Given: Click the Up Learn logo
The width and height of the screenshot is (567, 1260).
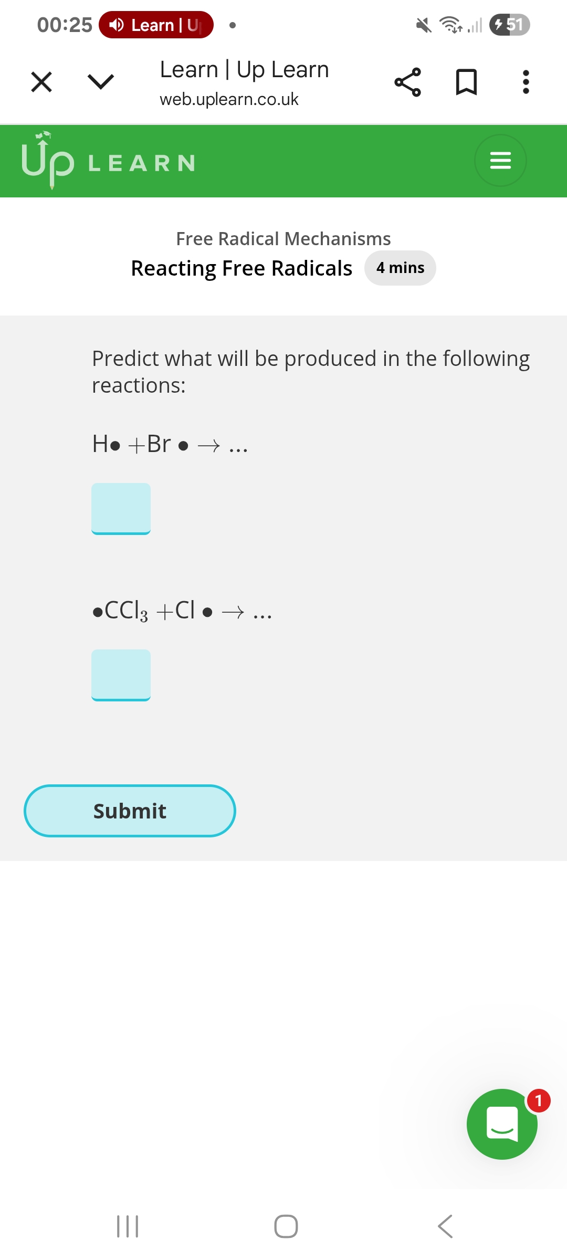Looking at the screenshot, I should point(108,161).
